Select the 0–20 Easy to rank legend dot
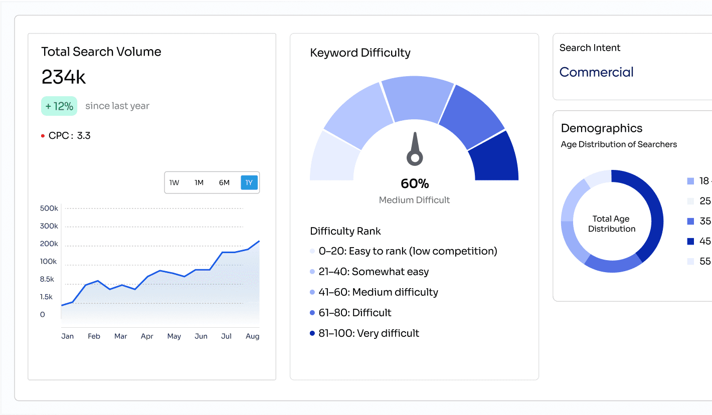This screenshot has width=712, height=415. pyautogui.click(x=312, y=252)
